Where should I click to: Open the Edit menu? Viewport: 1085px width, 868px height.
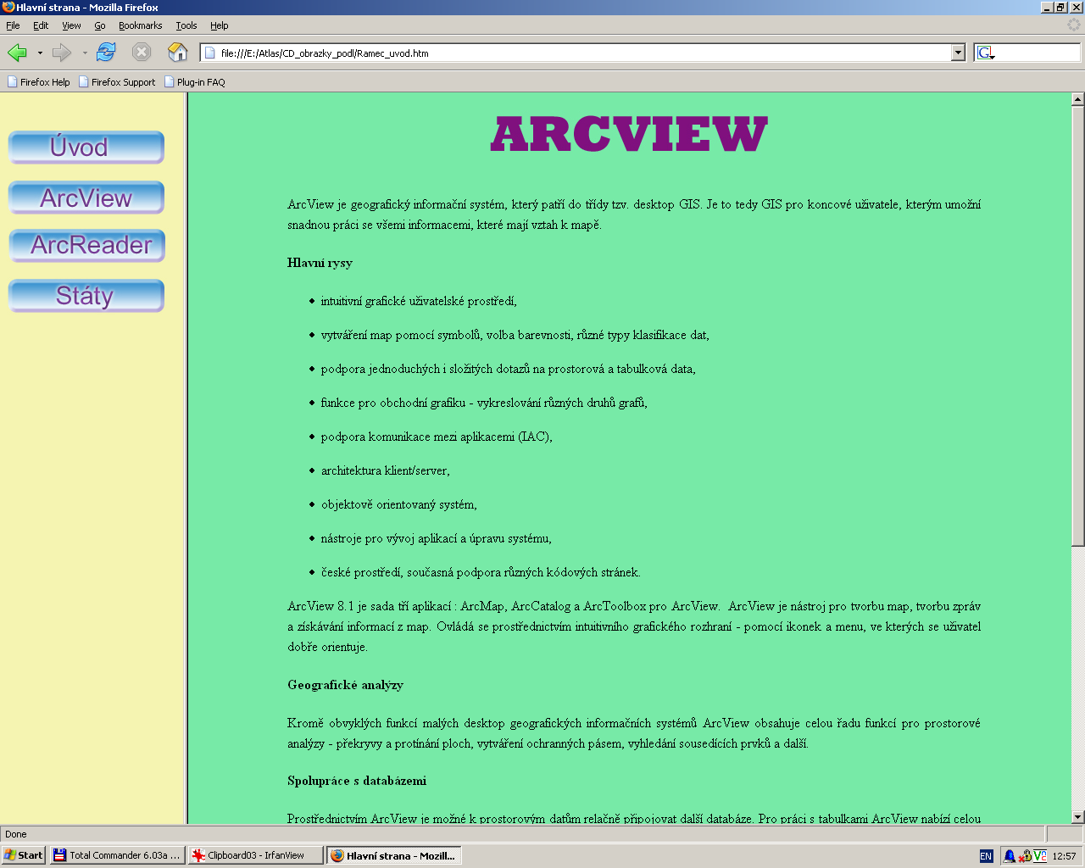tap(41, 25)
